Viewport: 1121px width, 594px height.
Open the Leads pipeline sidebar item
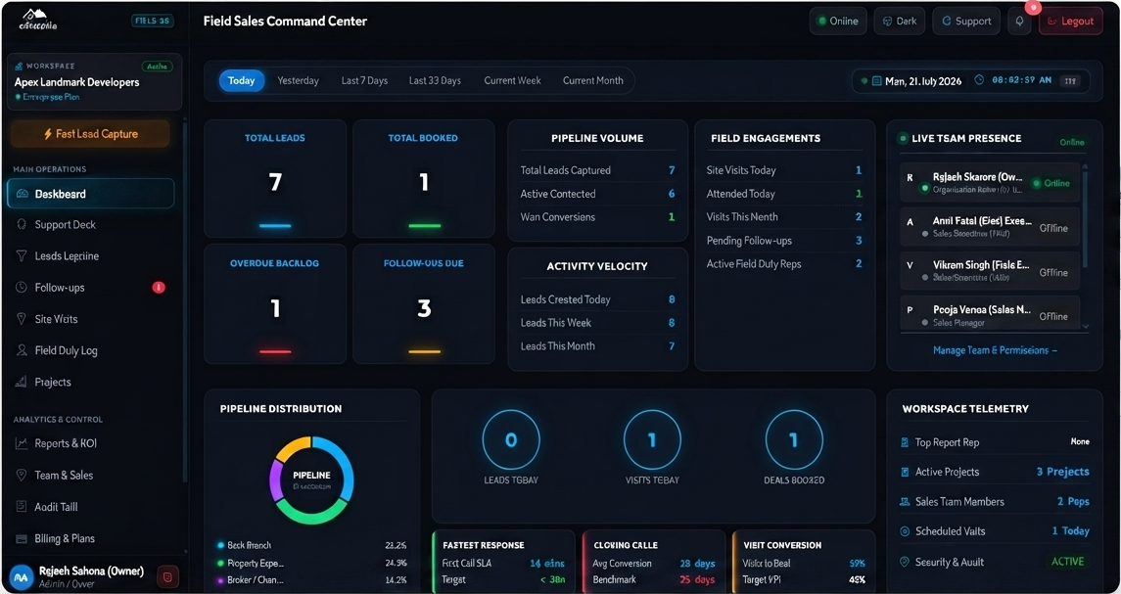click(x=90, y=255)
